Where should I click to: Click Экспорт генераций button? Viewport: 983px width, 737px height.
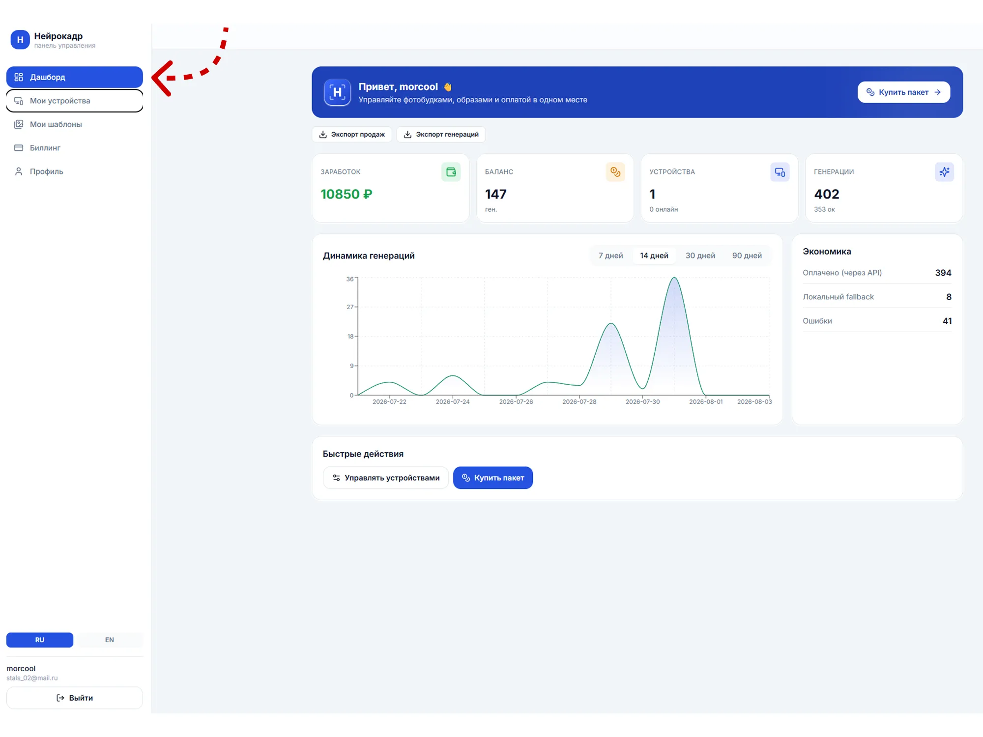(441, 134)
